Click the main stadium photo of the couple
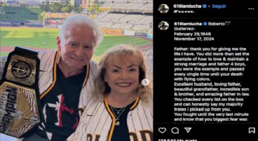The width and height of the screenshot is (258, 141). pos(76,70)
